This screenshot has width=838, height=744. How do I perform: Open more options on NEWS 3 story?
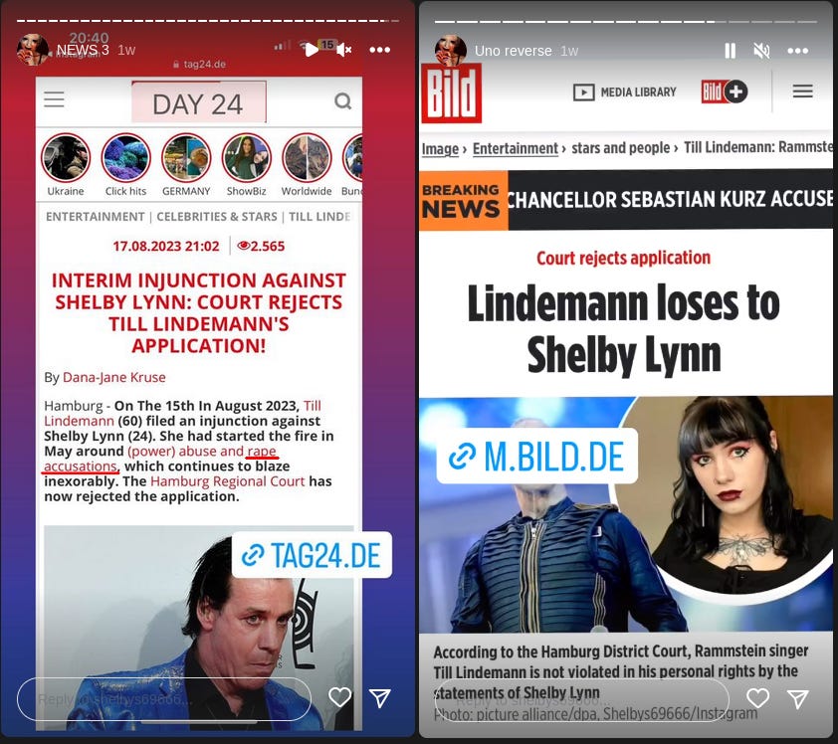click(x=380, y=50)
